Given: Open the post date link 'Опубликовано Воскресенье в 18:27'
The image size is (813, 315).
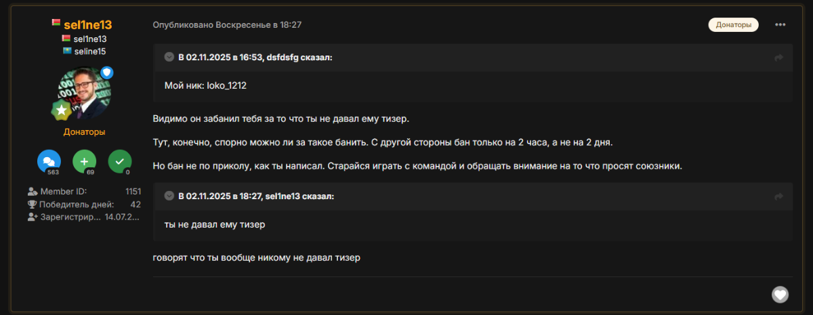Looking at the screenshot, I should click(227, 25).
